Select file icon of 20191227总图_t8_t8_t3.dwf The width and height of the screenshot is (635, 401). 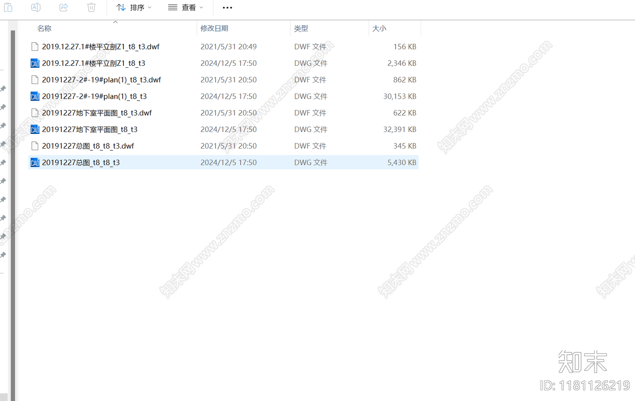(35, 146)
